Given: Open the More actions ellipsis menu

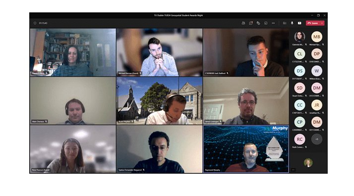Looking at the screenshot, I should coord(273,23).
